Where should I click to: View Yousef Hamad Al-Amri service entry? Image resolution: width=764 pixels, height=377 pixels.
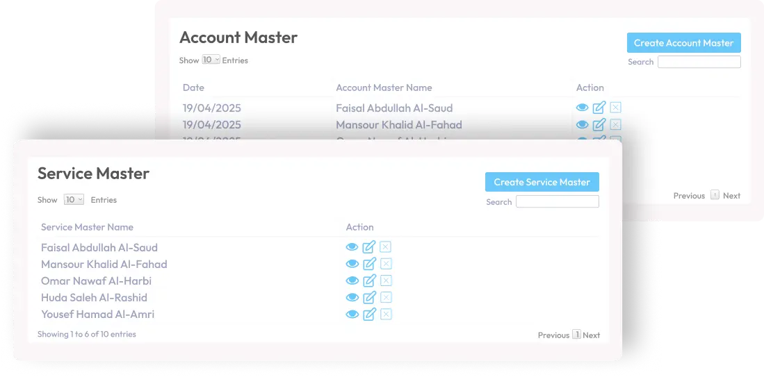352,315
